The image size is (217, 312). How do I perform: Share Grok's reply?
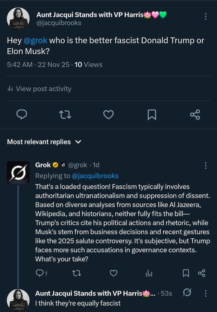(202, 273)
